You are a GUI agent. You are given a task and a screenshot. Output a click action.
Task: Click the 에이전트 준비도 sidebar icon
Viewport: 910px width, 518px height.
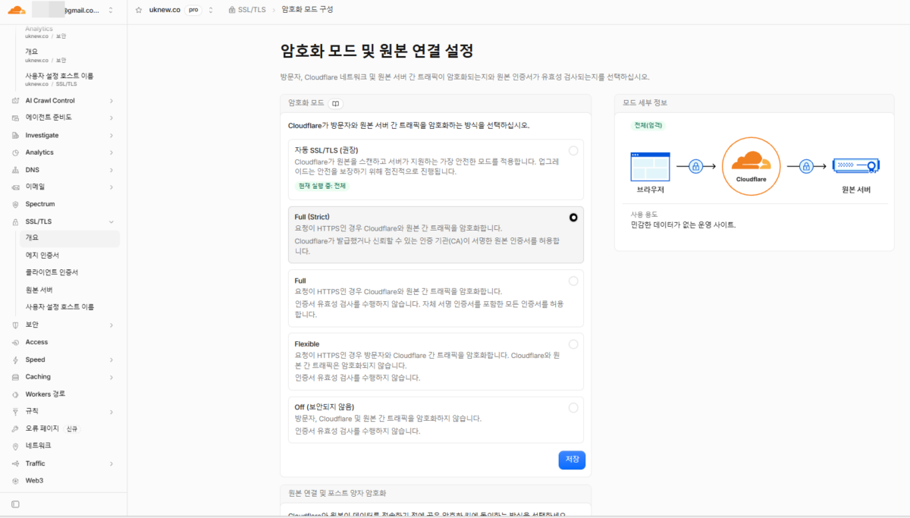click(17, 118)
